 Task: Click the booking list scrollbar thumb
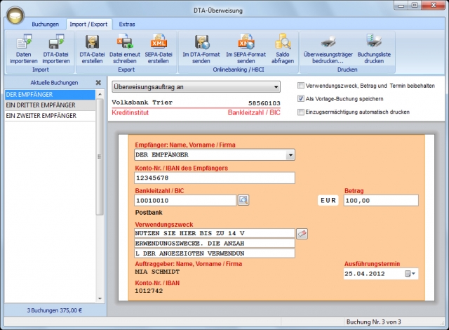coord(100,157)
